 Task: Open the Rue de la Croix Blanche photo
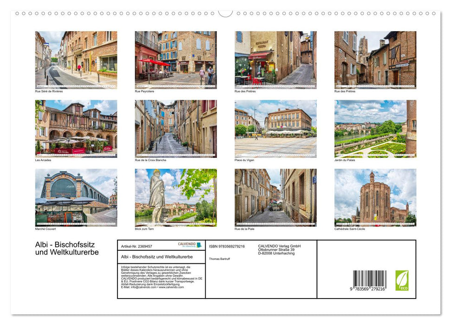[x=176, y=129]
